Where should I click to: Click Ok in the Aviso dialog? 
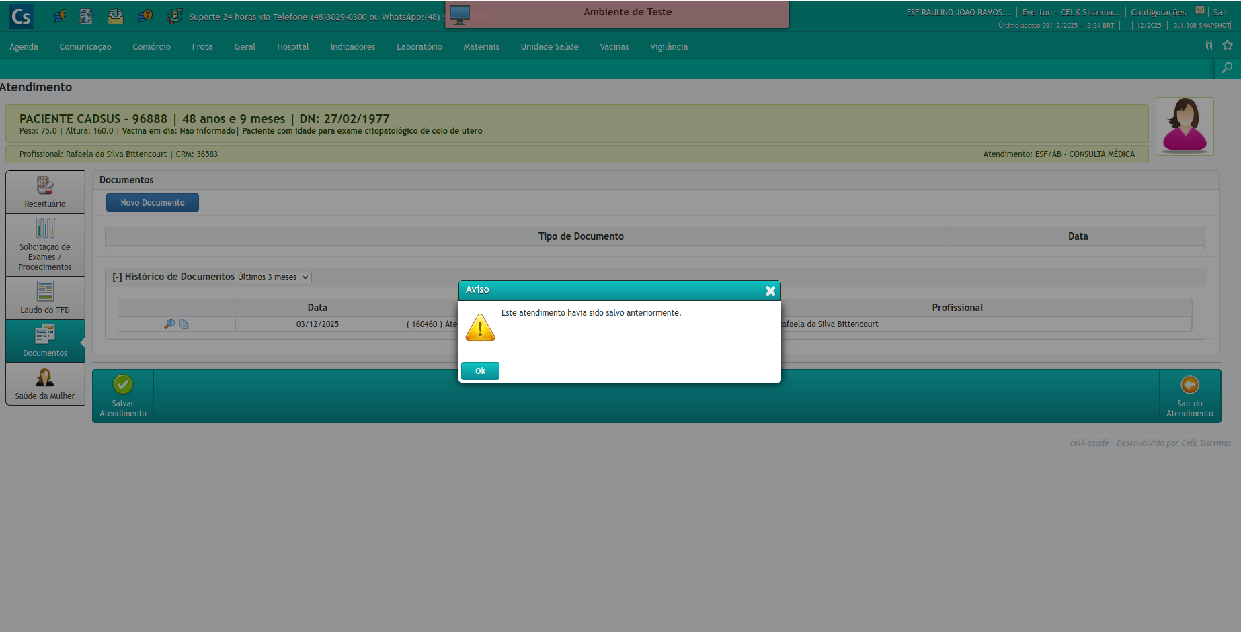tap(480, 371)
